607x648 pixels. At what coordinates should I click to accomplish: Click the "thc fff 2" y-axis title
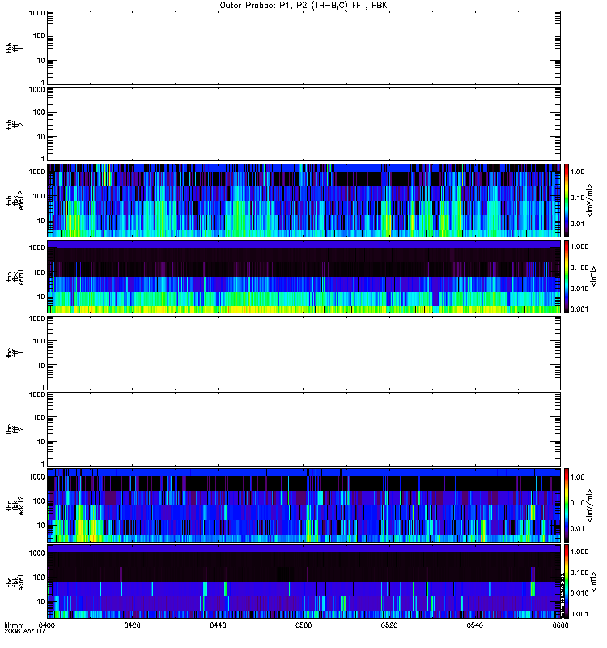point(15,429)
